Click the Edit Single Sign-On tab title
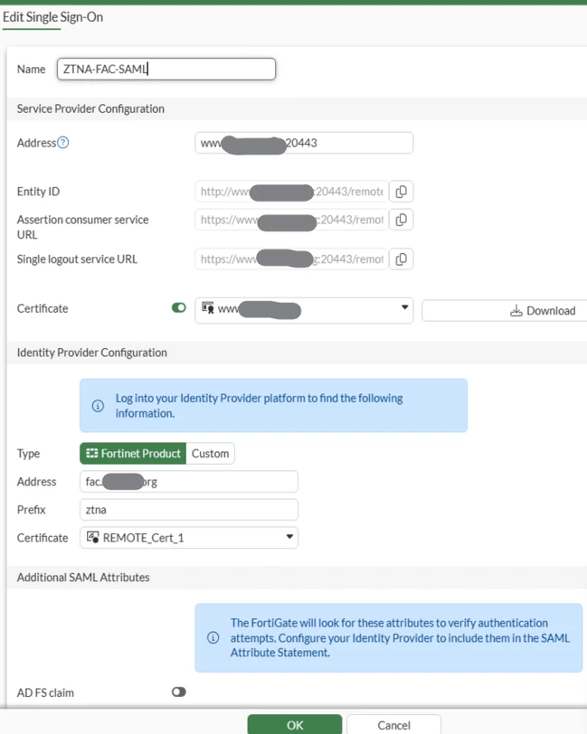The height and width of the screenshot is (734, 587). click(x=53, y=17)
